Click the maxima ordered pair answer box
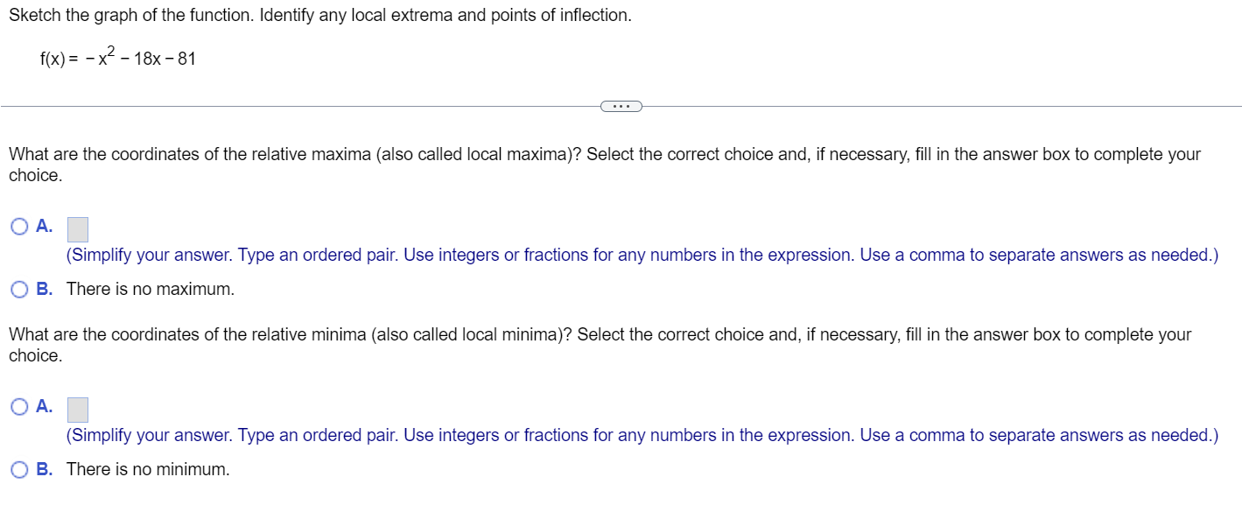1242x505 pixels. 78,228
